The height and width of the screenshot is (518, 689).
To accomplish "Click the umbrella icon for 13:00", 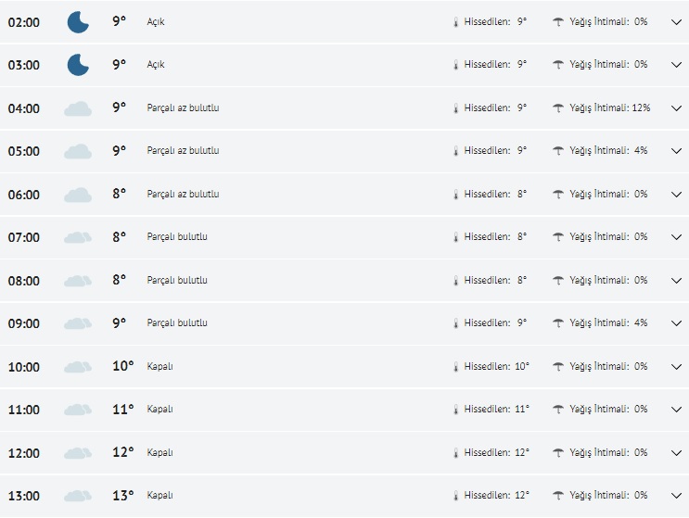I will click(558, 496).
